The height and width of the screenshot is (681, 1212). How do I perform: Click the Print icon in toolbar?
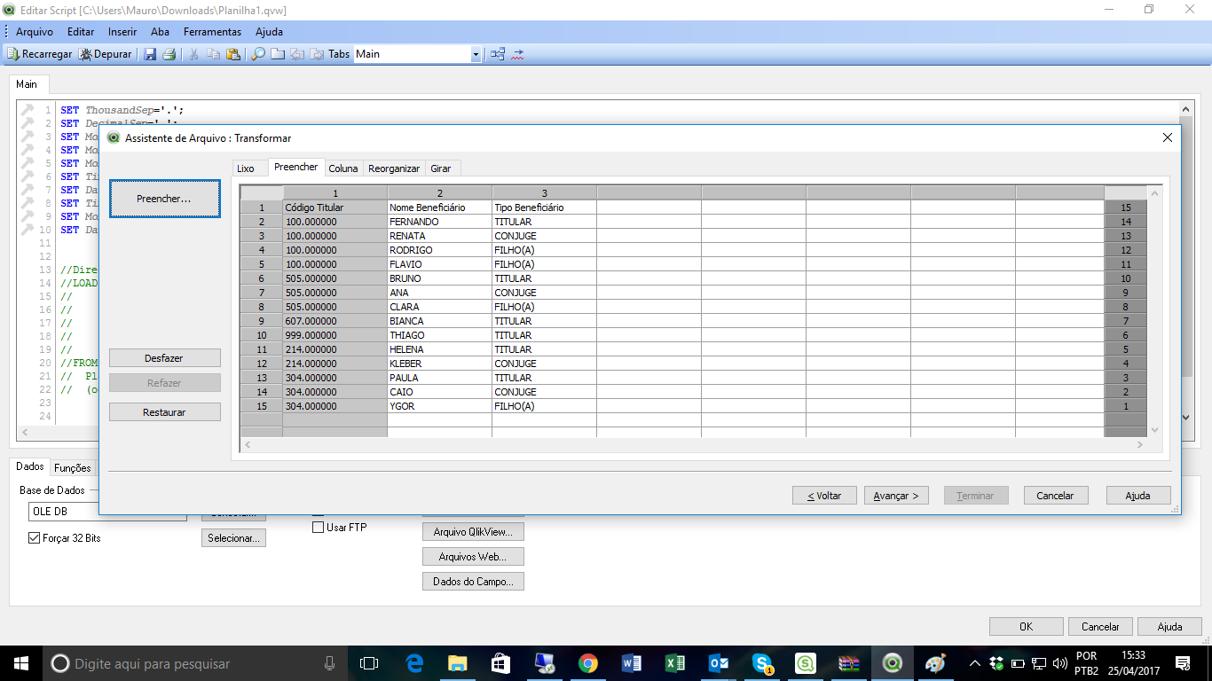click(169, 54)
